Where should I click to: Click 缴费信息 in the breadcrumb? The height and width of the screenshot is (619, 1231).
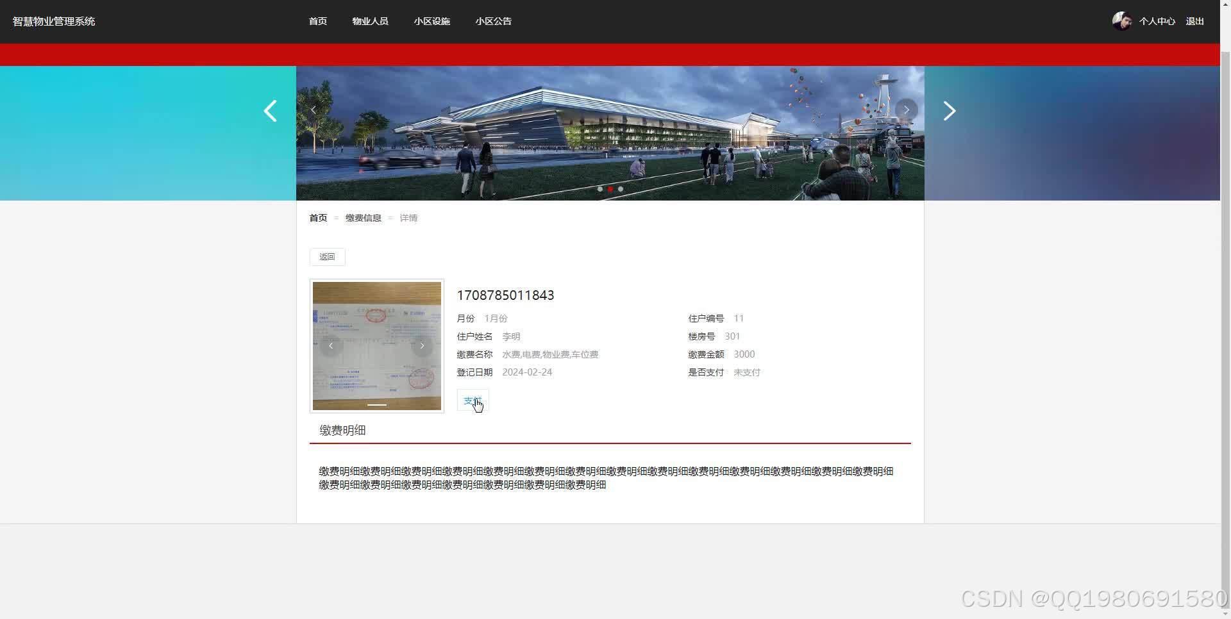363,217
